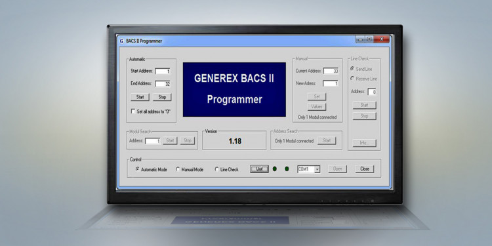
Task: Click the End Address input field
Action: click(x=163, y=84)
